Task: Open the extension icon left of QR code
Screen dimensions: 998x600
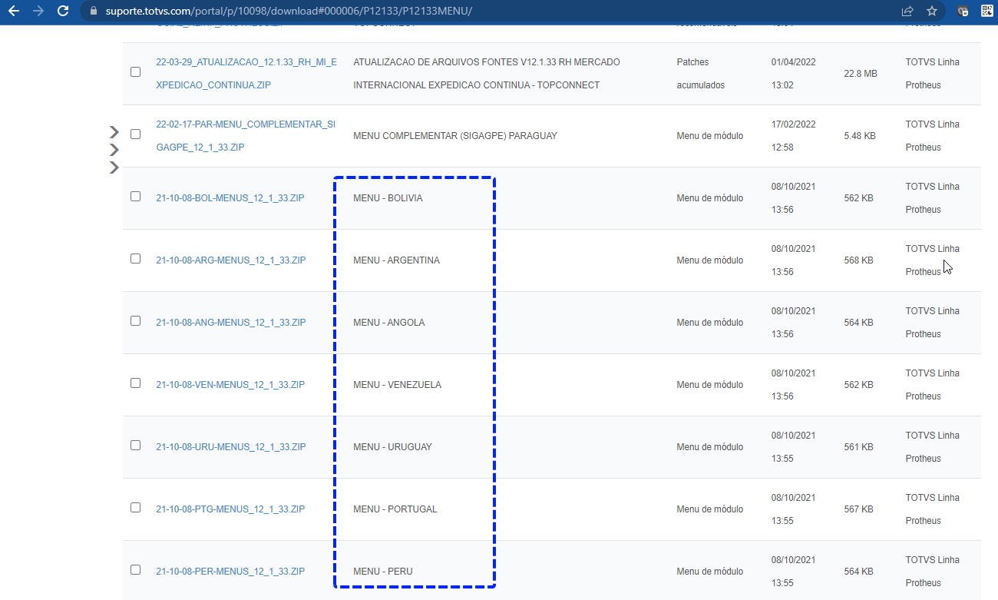Action: (x=963, y=12)
